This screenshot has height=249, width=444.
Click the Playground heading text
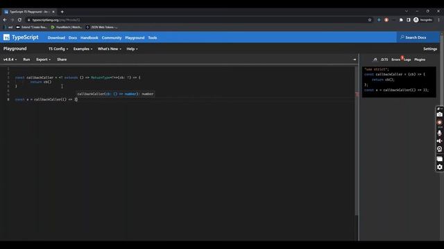[15, 48]
